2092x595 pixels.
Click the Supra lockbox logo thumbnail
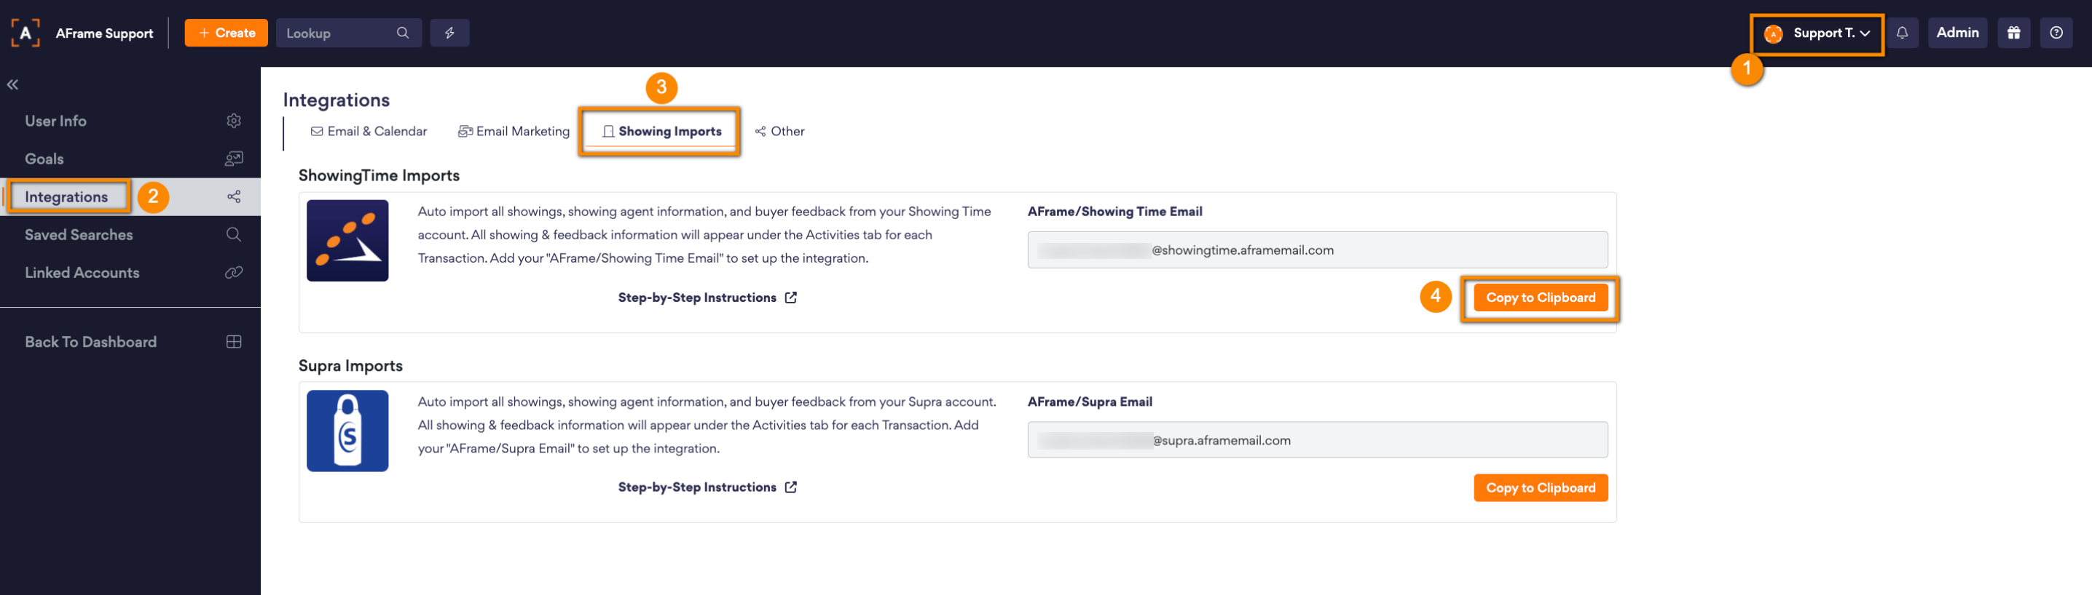pos(347,431)
